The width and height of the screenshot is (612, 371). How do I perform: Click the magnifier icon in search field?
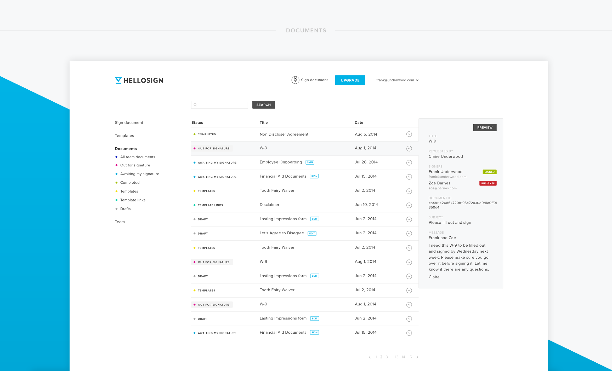[x=195, y=105]
